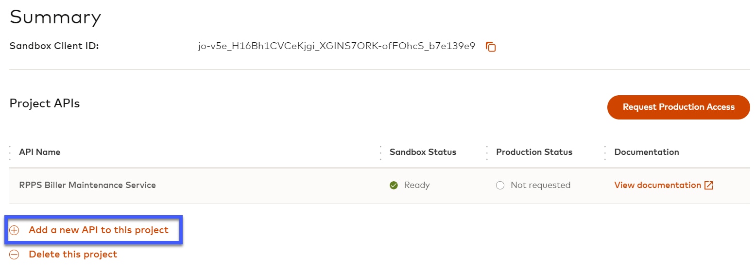
Task: Click the external link icon beside View documentation
Action: (709, 185)
